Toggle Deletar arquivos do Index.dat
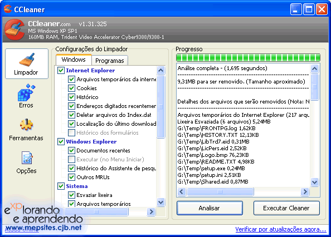Screen dimensions: 331x237 (x=71, y=115)
